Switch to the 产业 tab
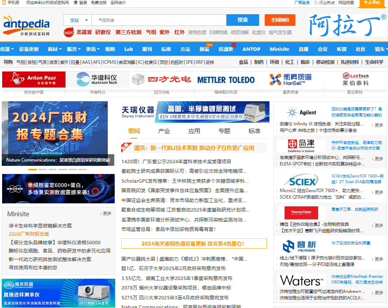388x308 pixels. click(164, 131)
